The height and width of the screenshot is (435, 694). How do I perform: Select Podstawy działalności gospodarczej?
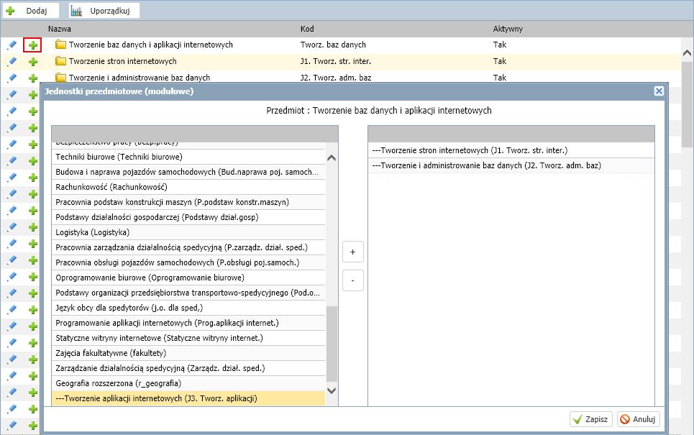tap(188, 217)
